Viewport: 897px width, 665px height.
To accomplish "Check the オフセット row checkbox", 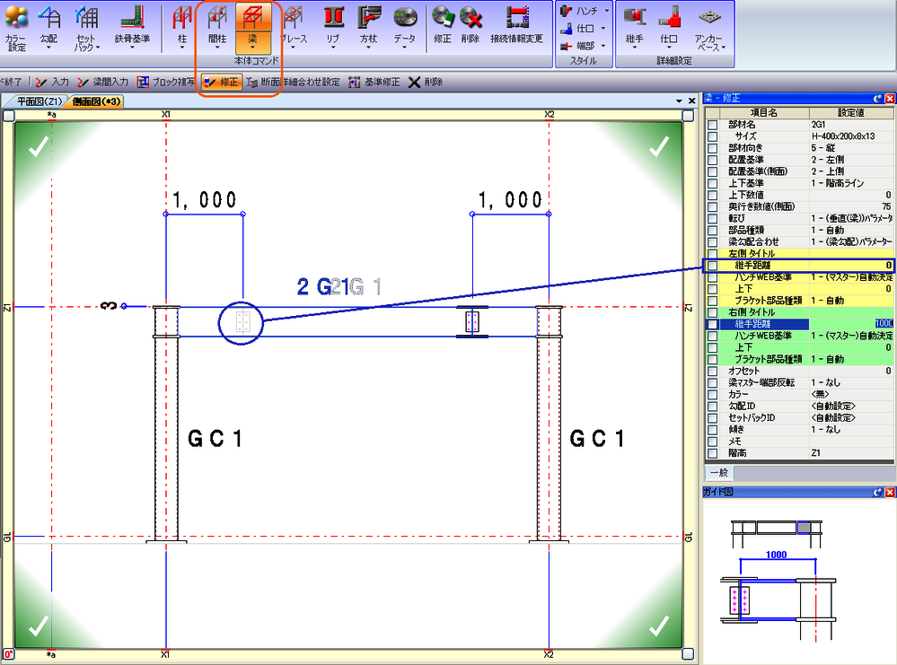I will [x=712, y=372].
